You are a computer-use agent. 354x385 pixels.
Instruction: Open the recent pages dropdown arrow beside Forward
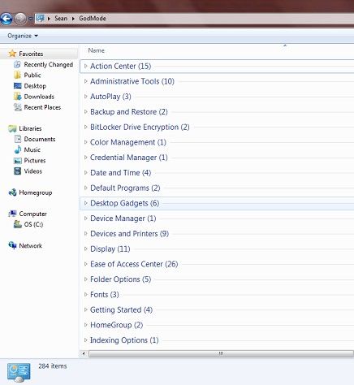point(30,19)
